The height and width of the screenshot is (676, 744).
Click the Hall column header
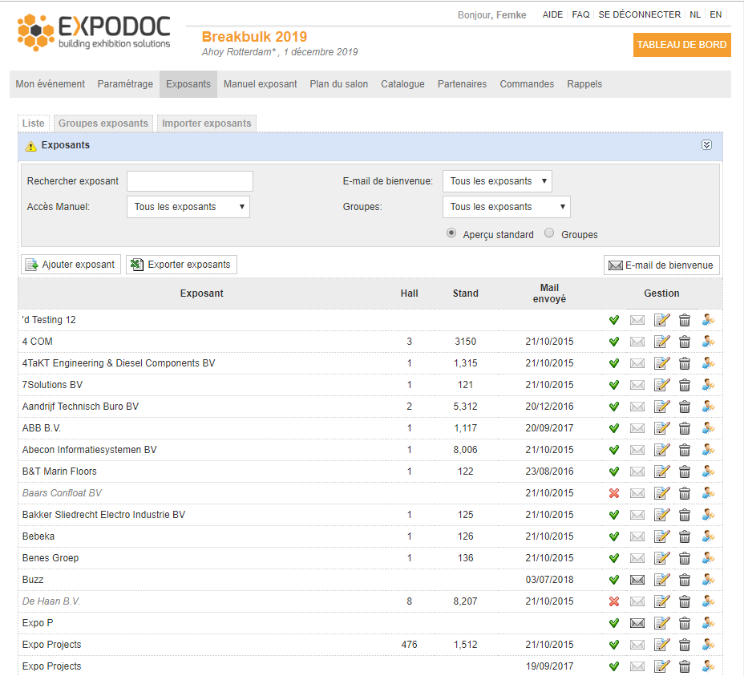click(x=409, y=293)
